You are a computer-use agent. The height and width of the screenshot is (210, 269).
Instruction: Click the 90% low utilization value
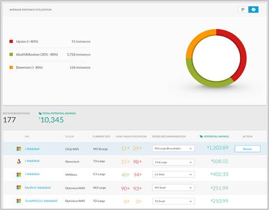[x=125, y=189]
